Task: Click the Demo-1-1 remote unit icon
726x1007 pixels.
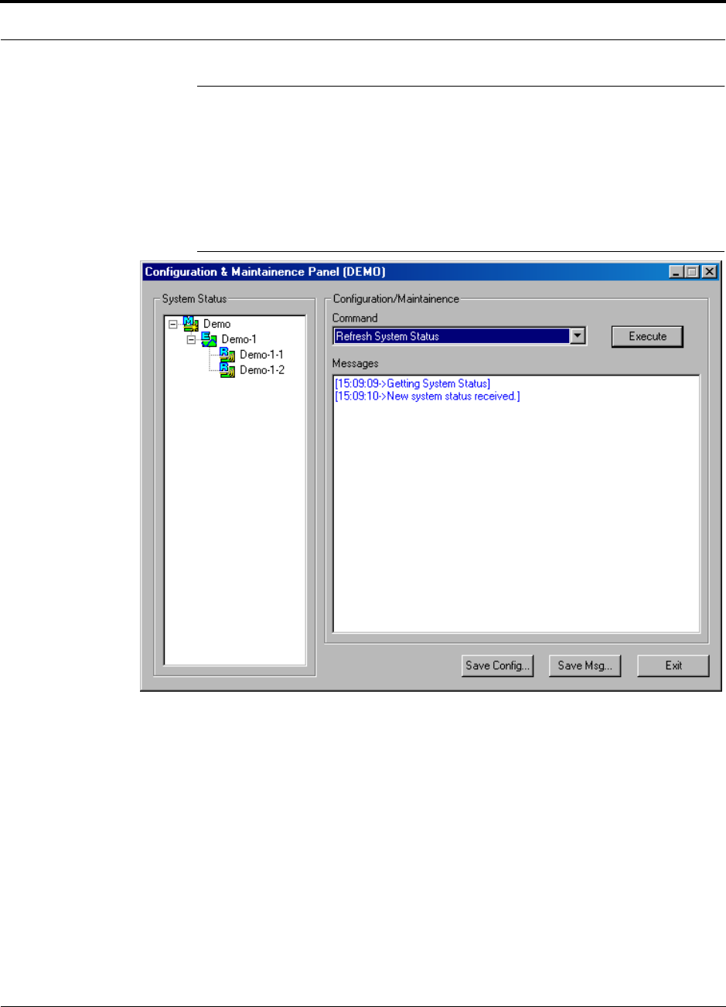Action: pyautogui.click(x=227, y=354)
